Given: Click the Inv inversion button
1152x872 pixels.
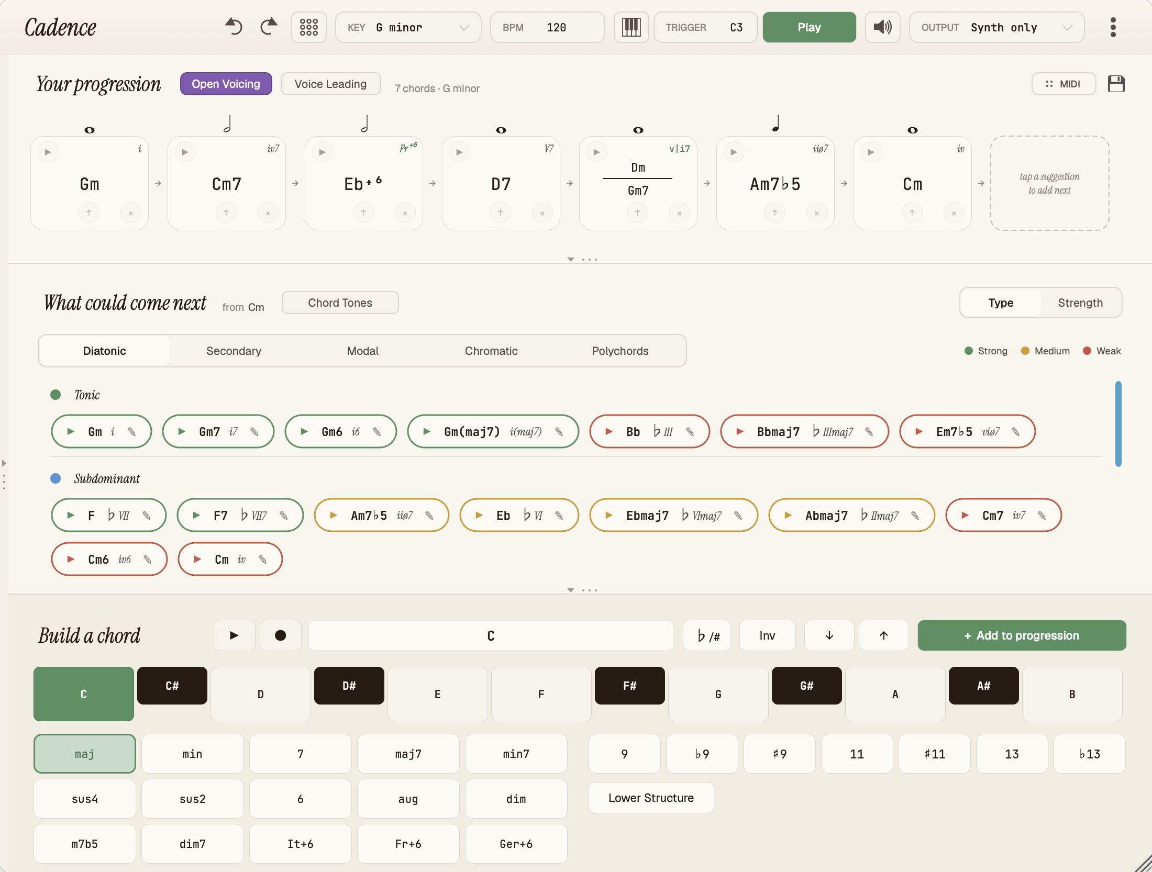Looking at the screenshot, I should click(768, 635).
